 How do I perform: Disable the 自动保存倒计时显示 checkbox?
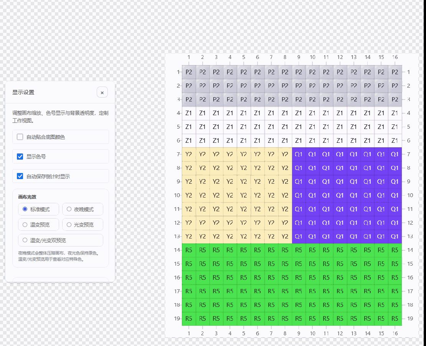point(20,176)
